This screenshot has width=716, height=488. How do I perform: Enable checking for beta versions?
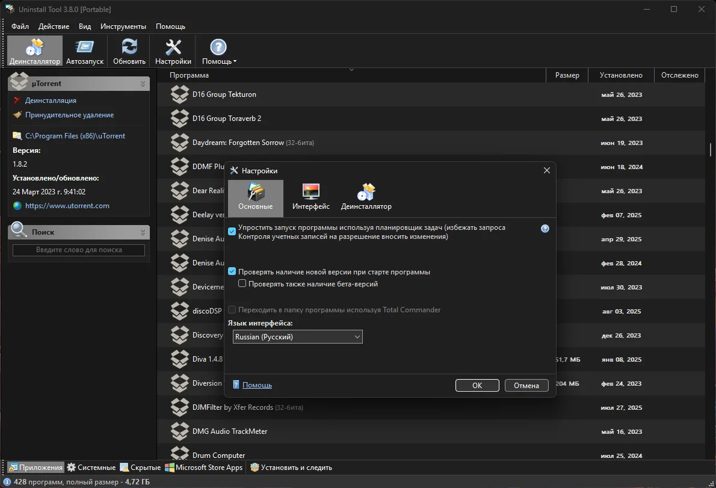(242, 284)
